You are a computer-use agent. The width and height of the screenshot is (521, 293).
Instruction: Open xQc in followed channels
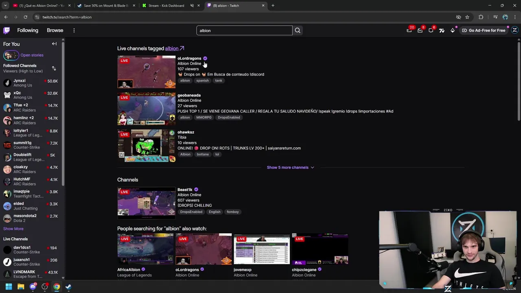point(32,95)
